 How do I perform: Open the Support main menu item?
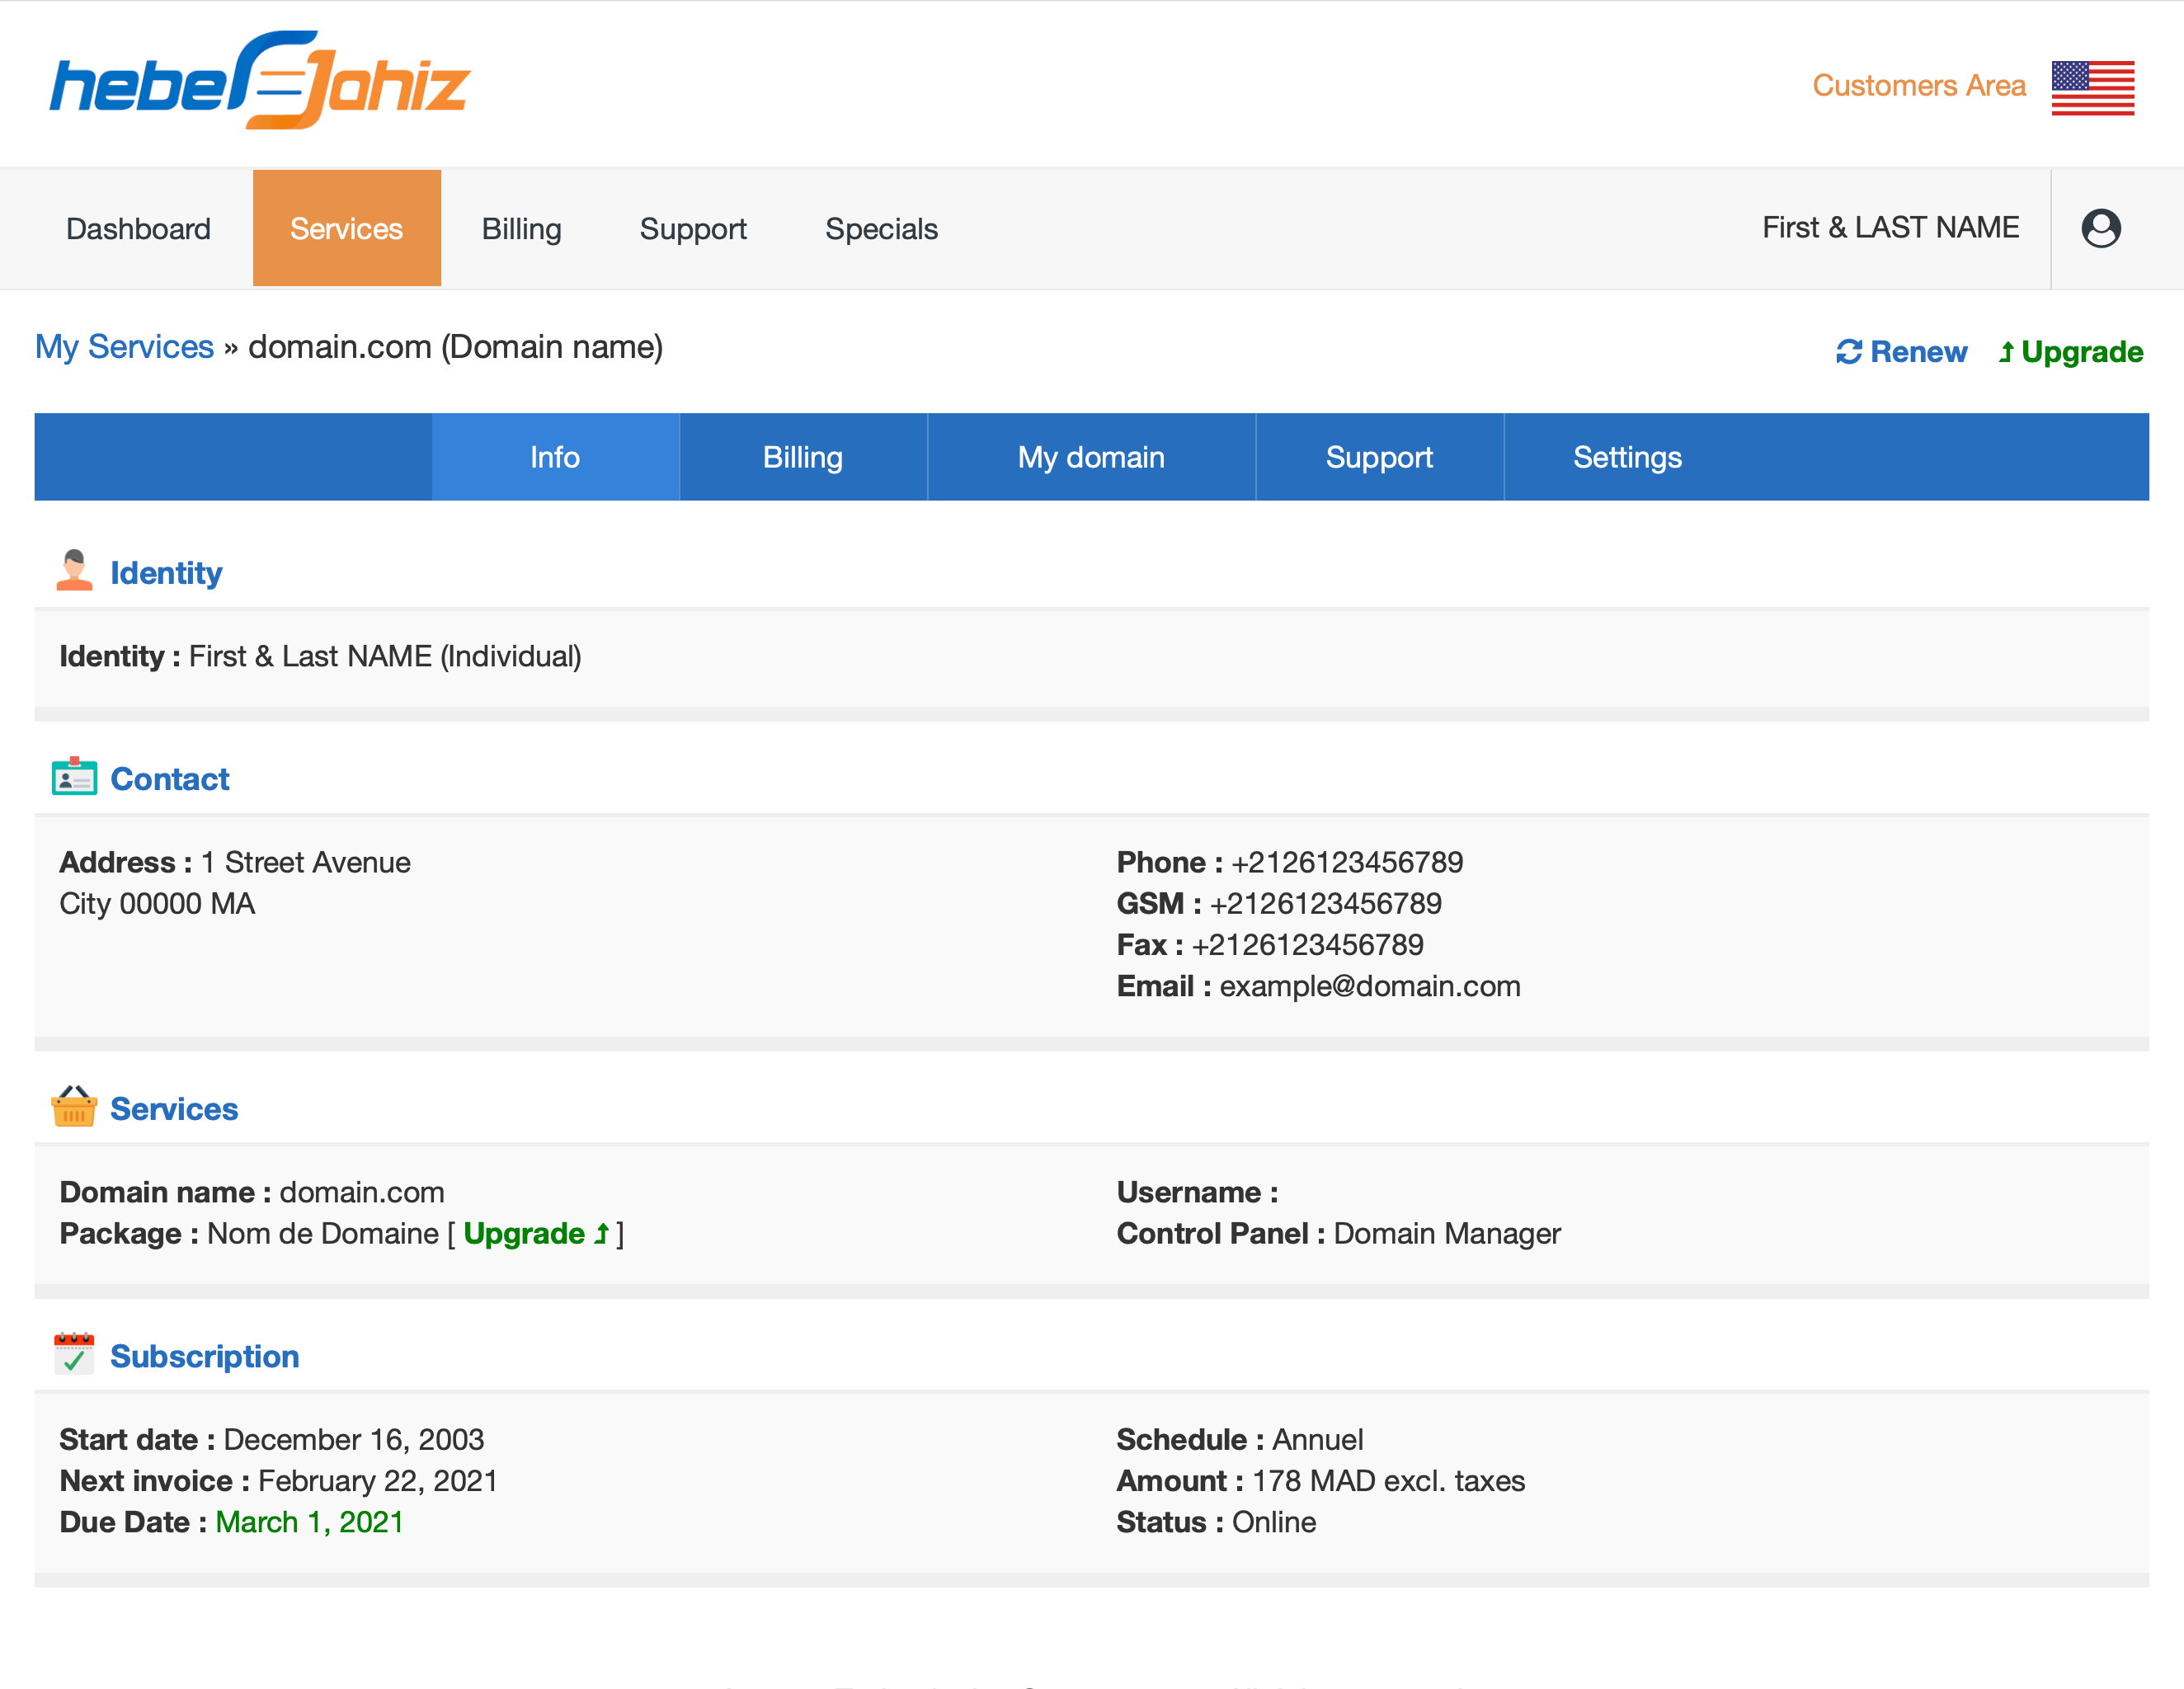point(693,229)
